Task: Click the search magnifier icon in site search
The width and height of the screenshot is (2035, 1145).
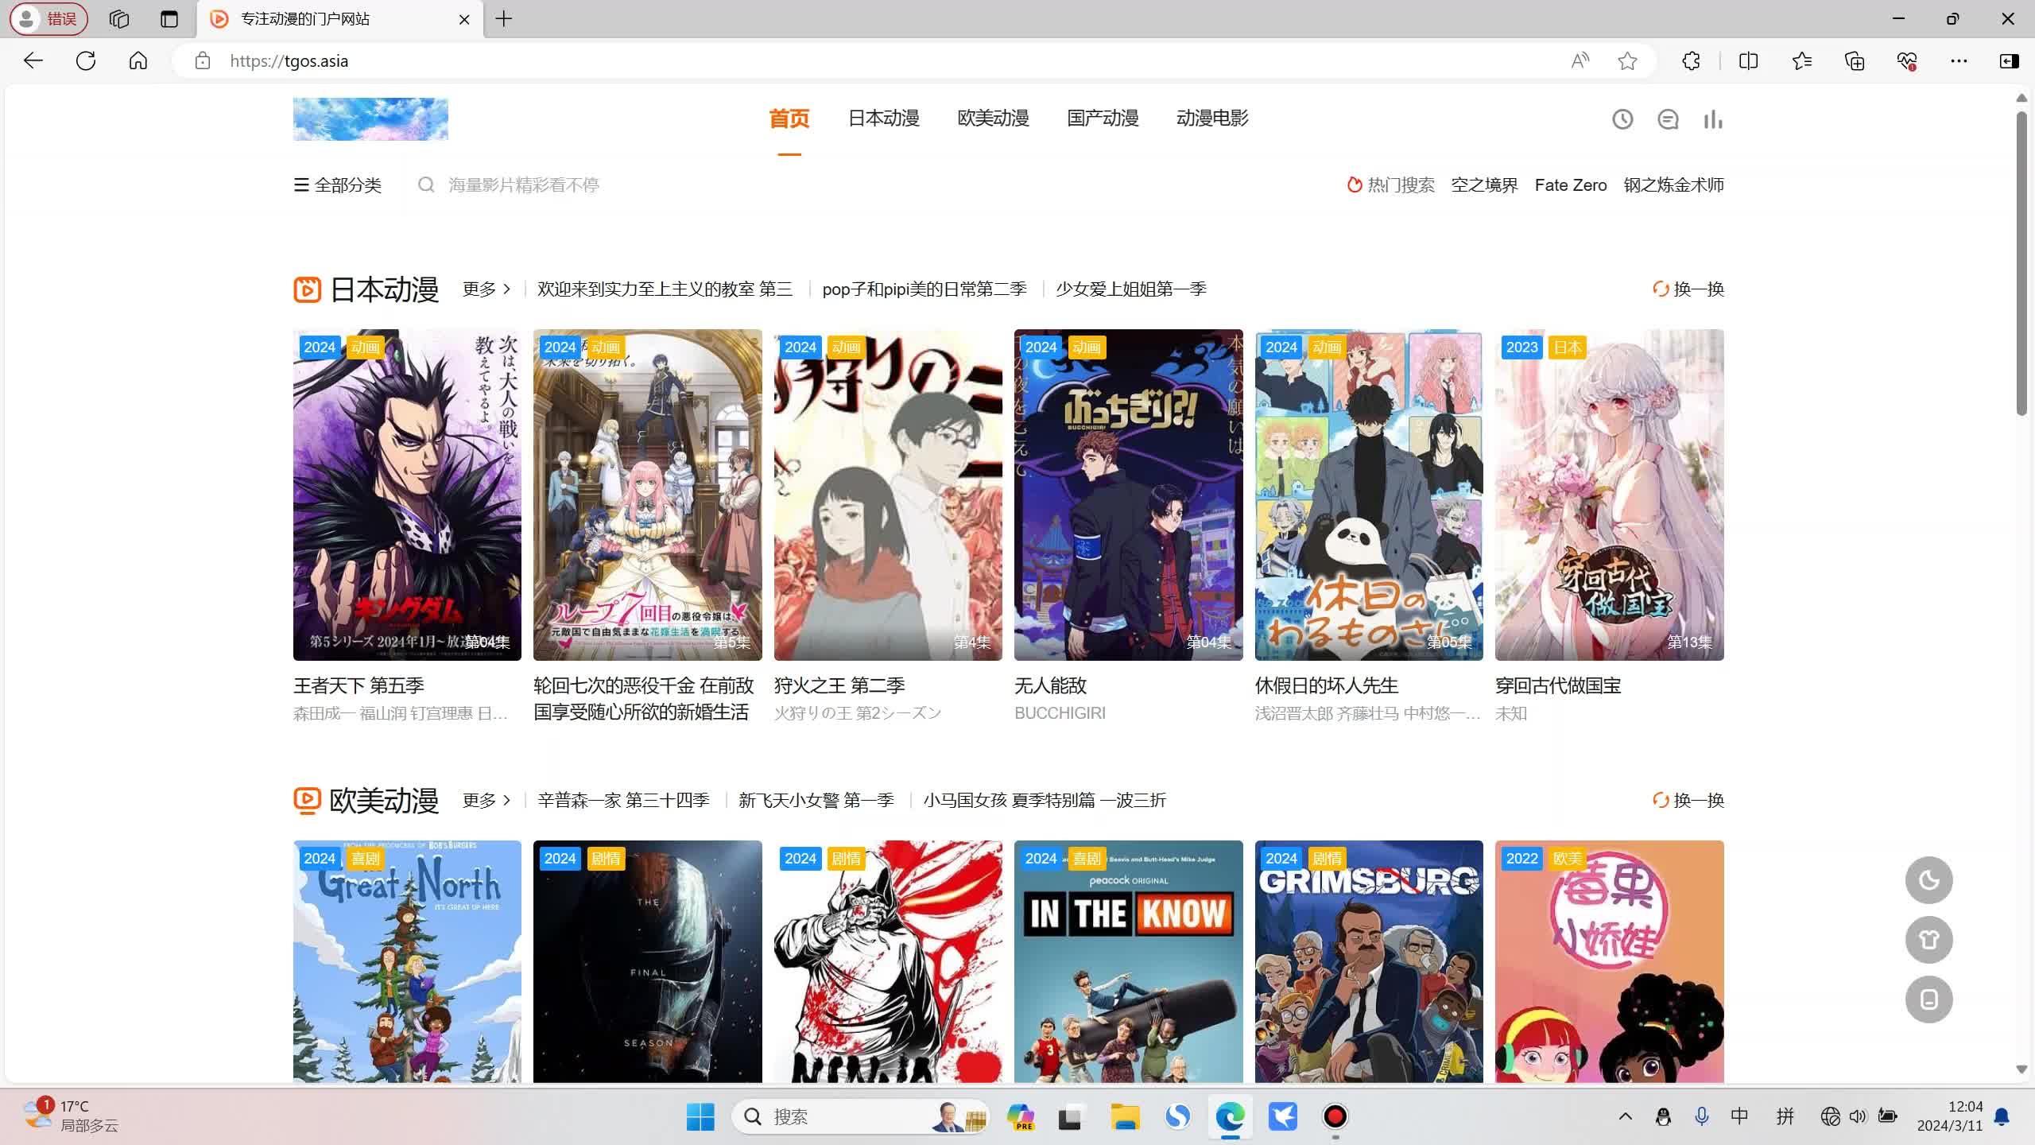Action: [x=426, y=184]
